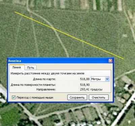Click the blue arrow beside Метры
This screenshot has height=126, width=135.
click(x=107, y=79)
